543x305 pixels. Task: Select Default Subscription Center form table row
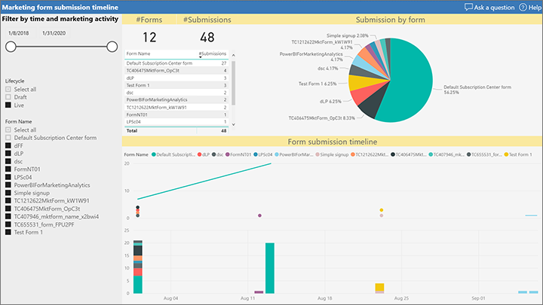pos(176,63)
